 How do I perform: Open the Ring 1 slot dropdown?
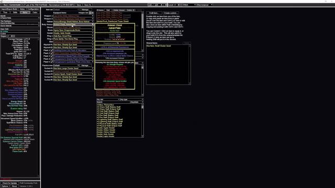[x=73, y=36]
